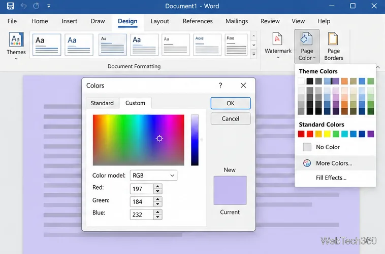The width and height of the screenshot is (385, 254).
Task: Open the References ribbon tab
Action: pyautogui.click(x=198, y=21)
